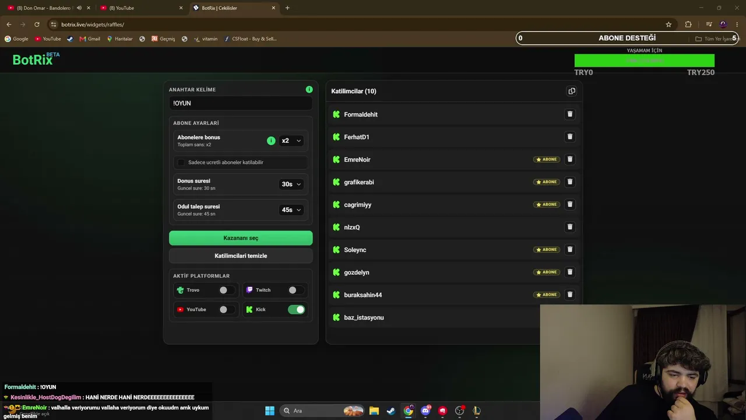Enable the YouTube platform toggle
Image resolution: width=746 pixels, height=420 pixels.
pyautogui.click(x=226, y=310)
